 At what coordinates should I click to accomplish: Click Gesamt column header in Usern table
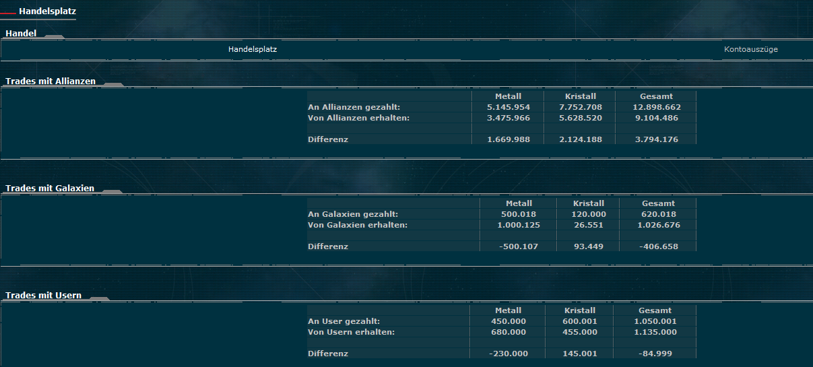click(x=655, y=310)
